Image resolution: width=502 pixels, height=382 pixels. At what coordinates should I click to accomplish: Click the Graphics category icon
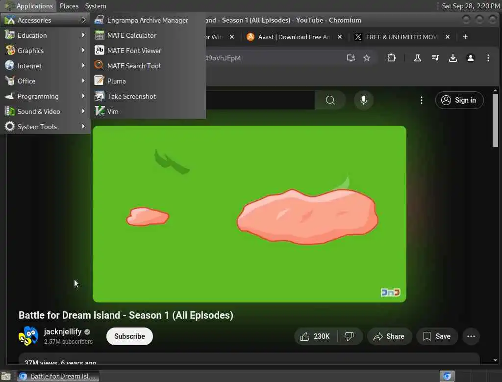[x=10, y=51]
